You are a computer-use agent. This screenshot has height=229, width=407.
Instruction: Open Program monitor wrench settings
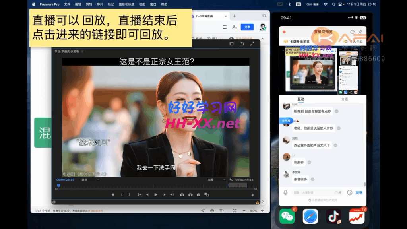(231, 180)
